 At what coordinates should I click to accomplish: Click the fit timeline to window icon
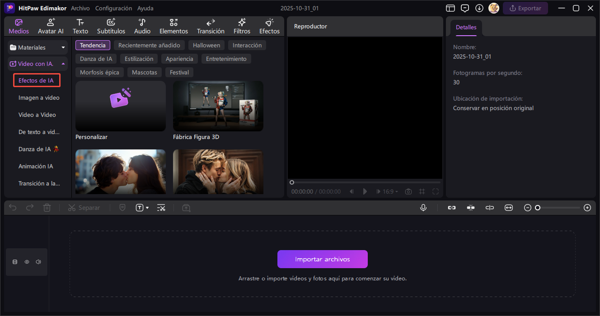pyautogui.click(x=509, y=208)
